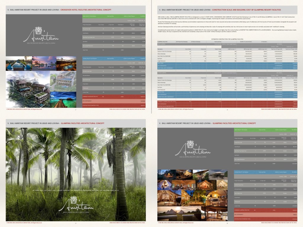The image size is (303, 227).
Task: Click the "Construction Estimation Total" row on crossover page
Action: pos(114,105)
